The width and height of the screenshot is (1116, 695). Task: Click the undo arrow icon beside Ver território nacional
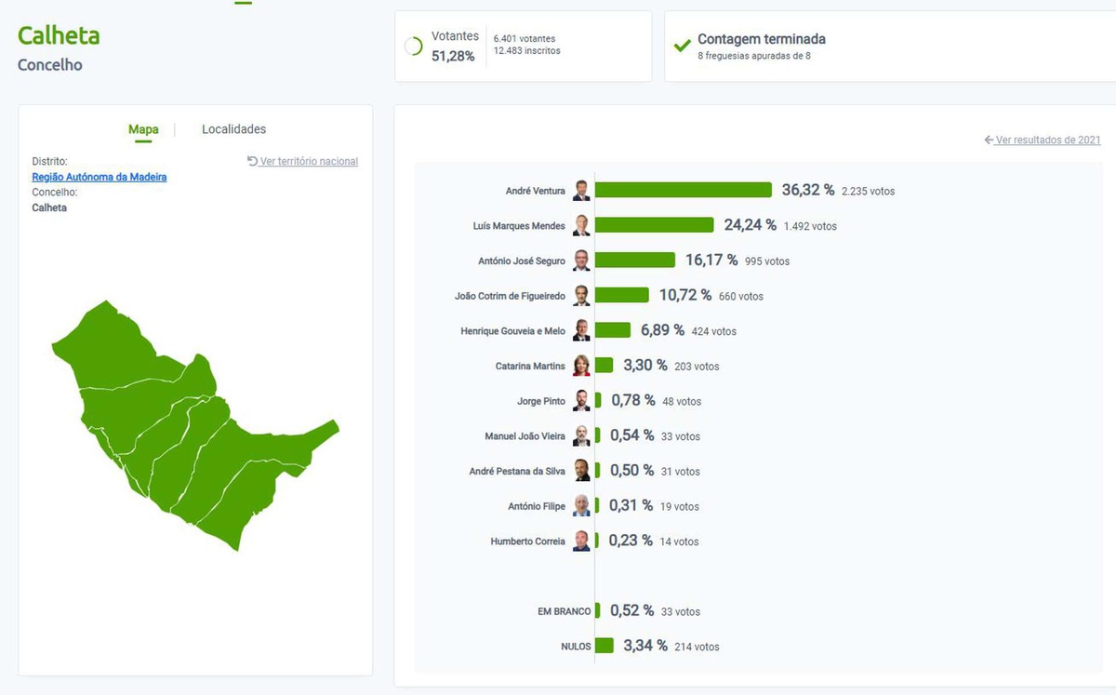252,161
